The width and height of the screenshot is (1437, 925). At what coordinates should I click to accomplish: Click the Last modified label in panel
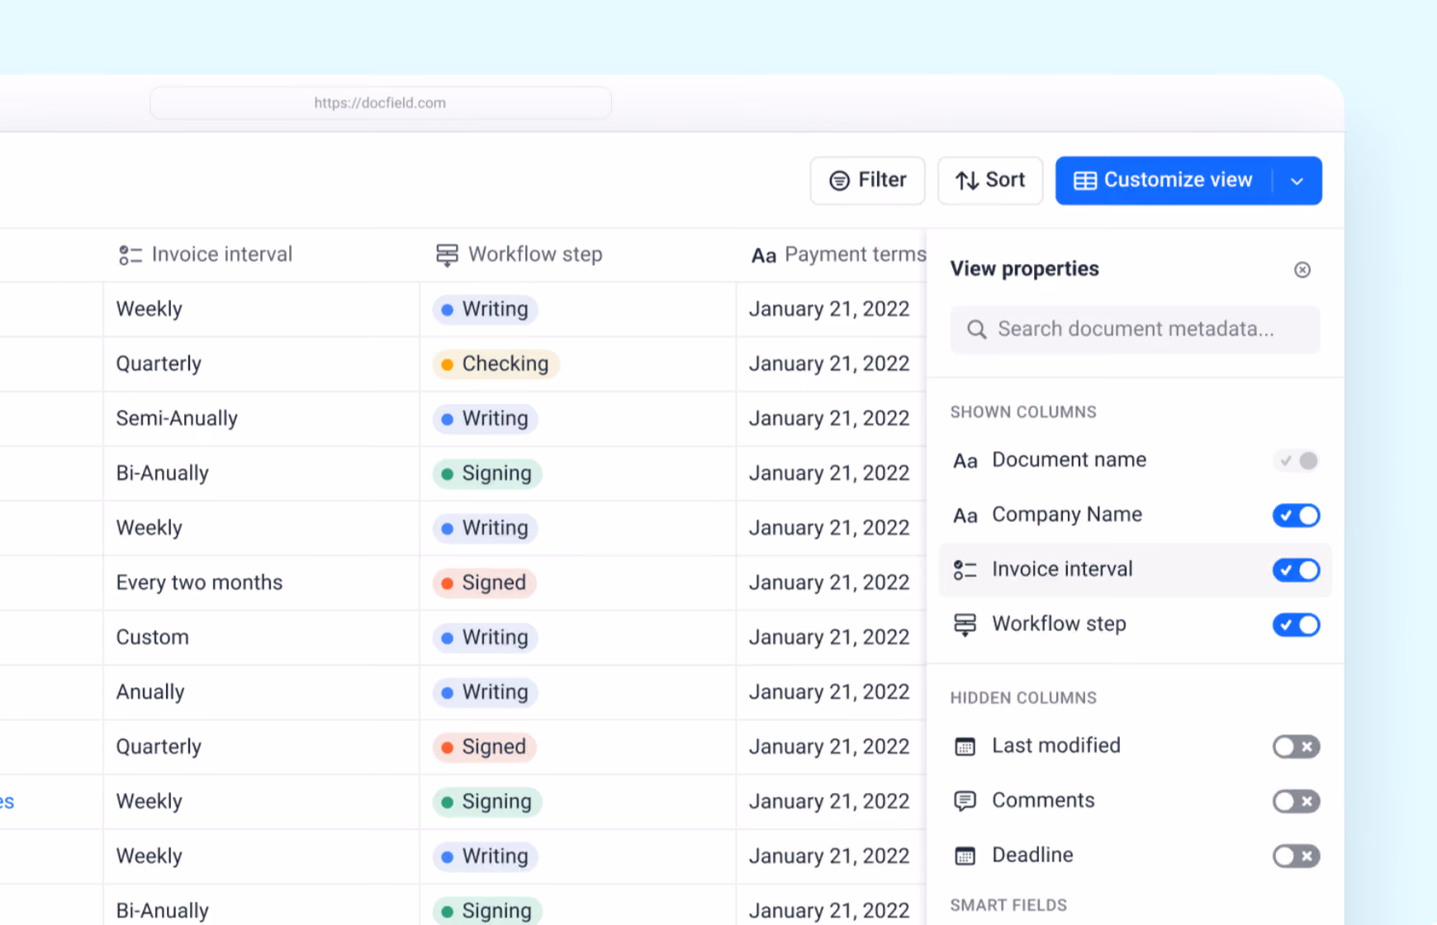tap(1056, 746)
